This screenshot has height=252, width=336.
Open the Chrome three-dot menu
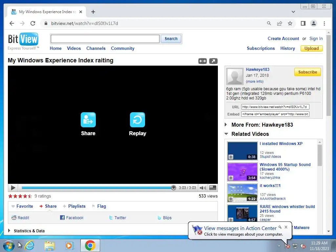tap(324, 23)
